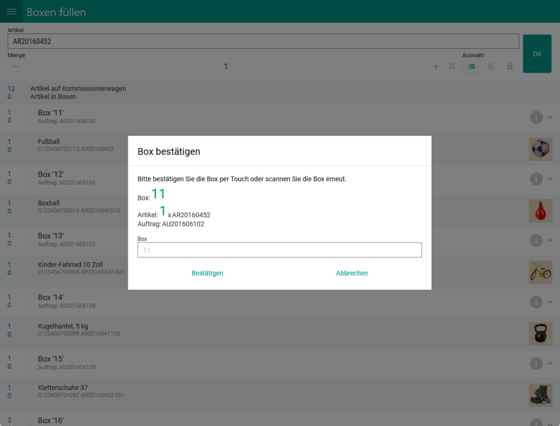Collapse the Box '14' row with its chevron
Image resolution: width=560 pixels, height=426 pixels.
coord(551,301)
